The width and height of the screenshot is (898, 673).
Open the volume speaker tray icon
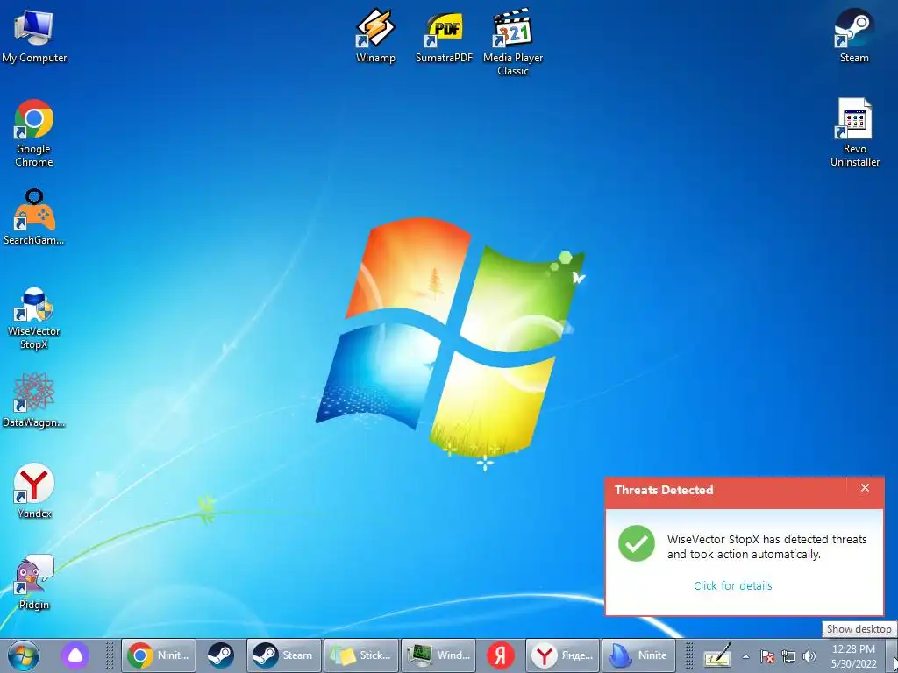click(x=809, y=656)
